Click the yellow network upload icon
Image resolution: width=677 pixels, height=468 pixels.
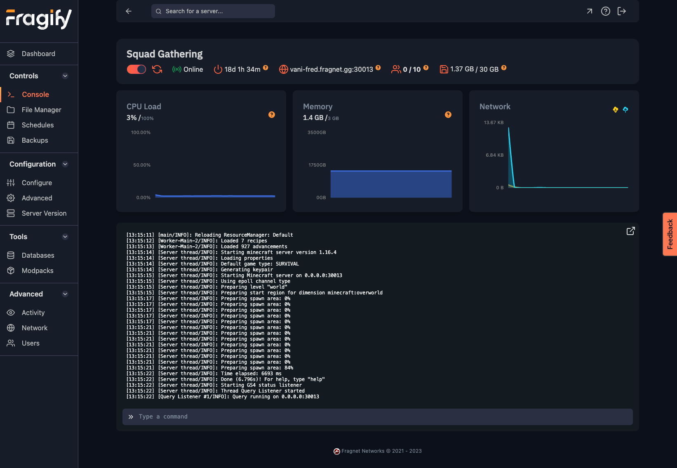point(616,109)
